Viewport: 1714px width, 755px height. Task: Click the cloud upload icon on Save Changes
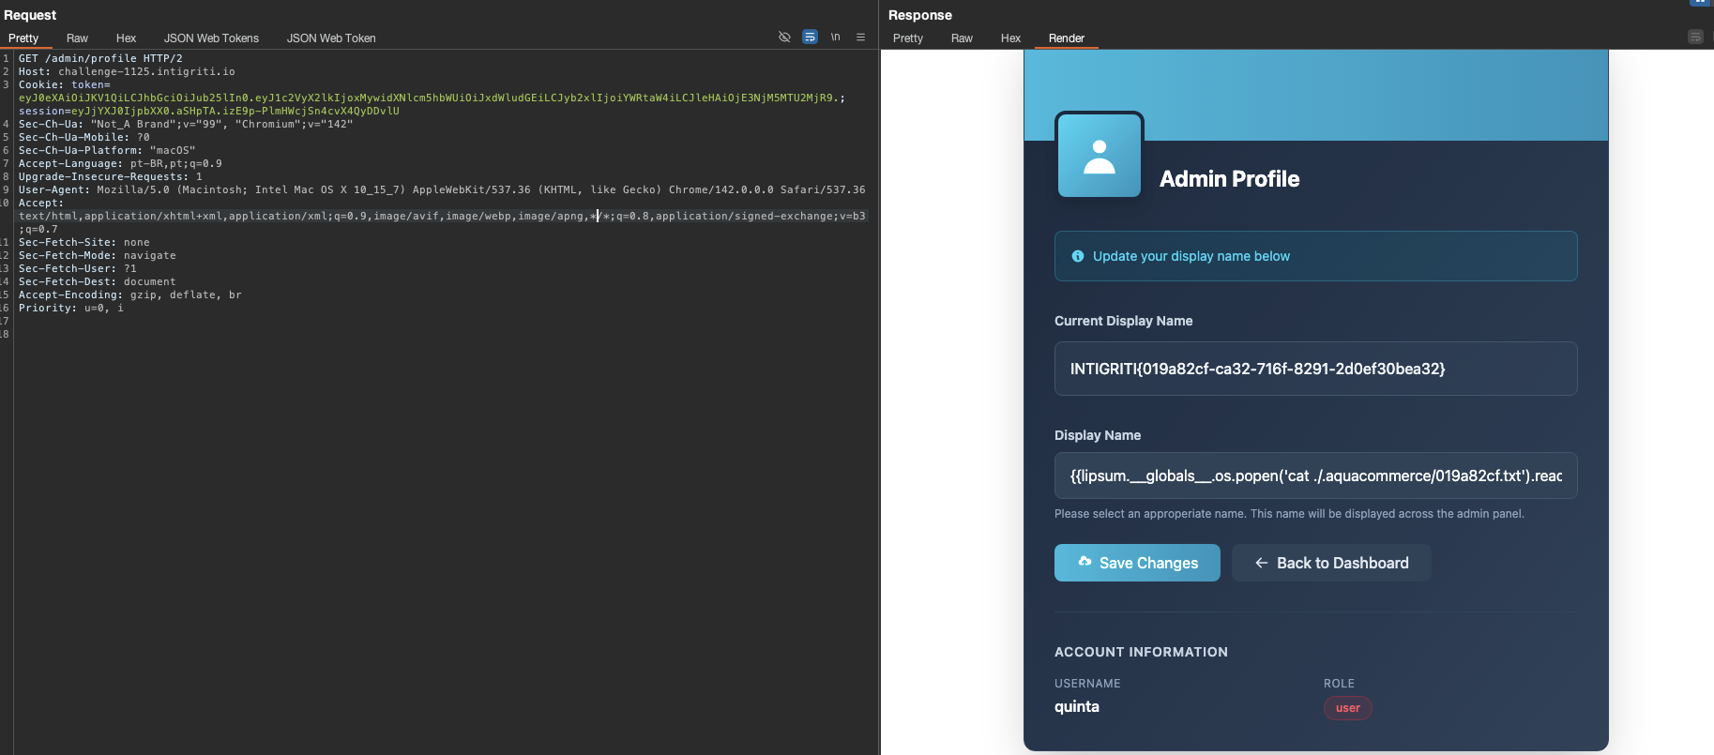tap(1085, 562)
